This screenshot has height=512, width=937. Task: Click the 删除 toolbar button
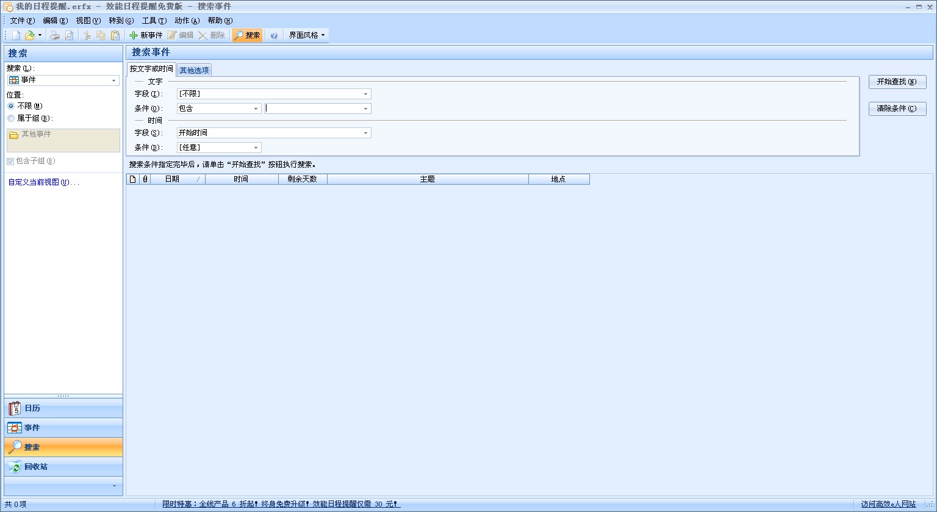(212, 35)
